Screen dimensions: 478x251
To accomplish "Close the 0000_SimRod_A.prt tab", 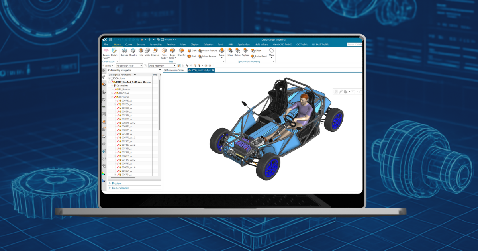I will pyautogui.click(x=213, y=70).
